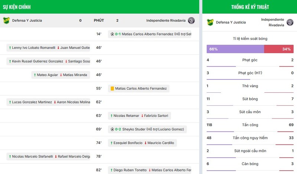This screenshot has height=174, width=297.
Task: Open the SỰ KIỆN CHÍNH section header
Action: tap(17, 7)
